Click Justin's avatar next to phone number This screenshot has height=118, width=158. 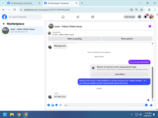pyautogui.click(x=50, y=97)
